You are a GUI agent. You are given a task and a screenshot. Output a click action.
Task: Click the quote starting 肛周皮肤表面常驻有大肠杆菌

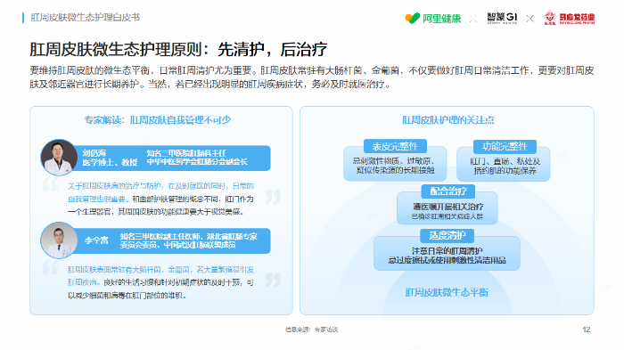pos(160,282)
